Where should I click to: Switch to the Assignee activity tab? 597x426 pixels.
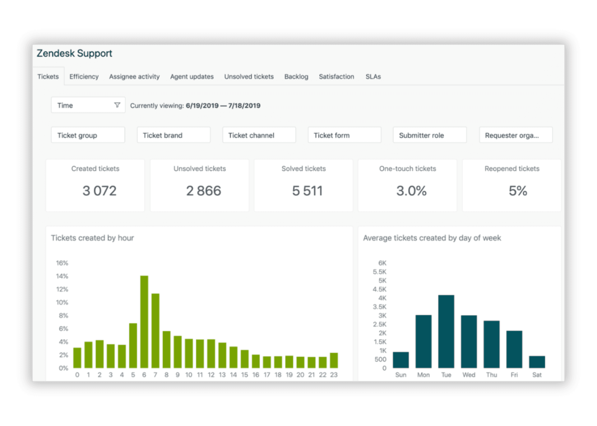click(x=134, y=76)
